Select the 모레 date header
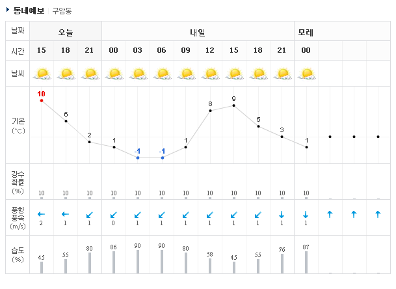This screenshot has width=396, height=289. (306, 32)
